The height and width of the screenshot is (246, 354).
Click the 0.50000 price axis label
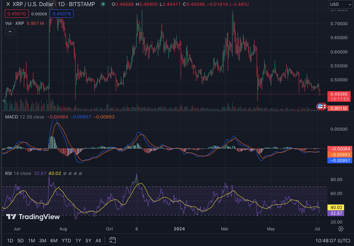[x=339, y=80]
